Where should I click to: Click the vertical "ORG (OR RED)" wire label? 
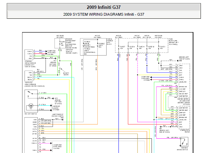tap(96, 64)
